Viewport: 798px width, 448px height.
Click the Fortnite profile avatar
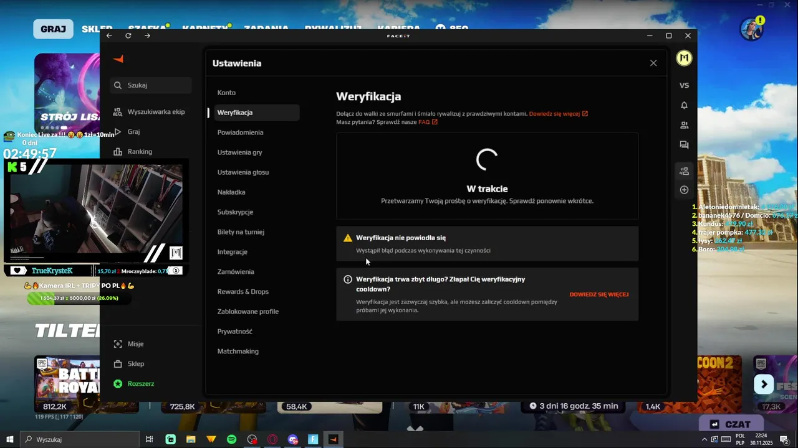click(751, 29)
